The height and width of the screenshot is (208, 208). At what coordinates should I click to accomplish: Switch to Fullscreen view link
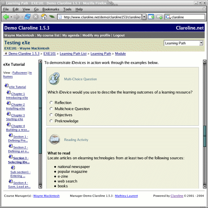pyautogui.click(x=20, y=73)
